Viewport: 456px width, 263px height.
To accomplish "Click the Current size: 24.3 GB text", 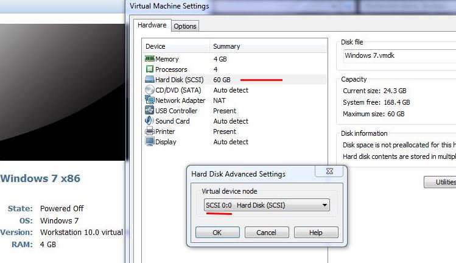I will click(374, 91).
